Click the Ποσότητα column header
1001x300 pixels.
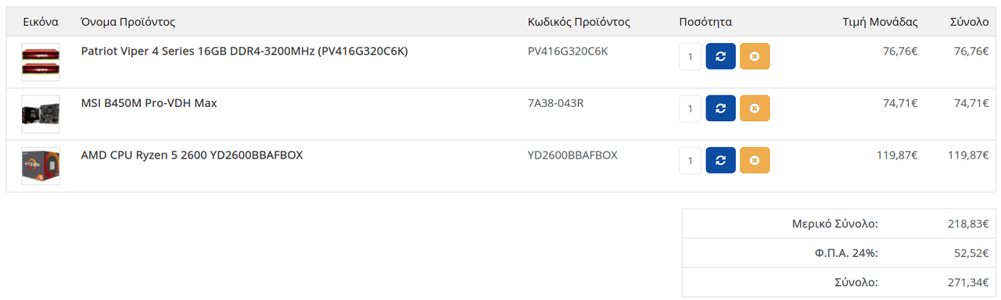click(x=705, y=22)
